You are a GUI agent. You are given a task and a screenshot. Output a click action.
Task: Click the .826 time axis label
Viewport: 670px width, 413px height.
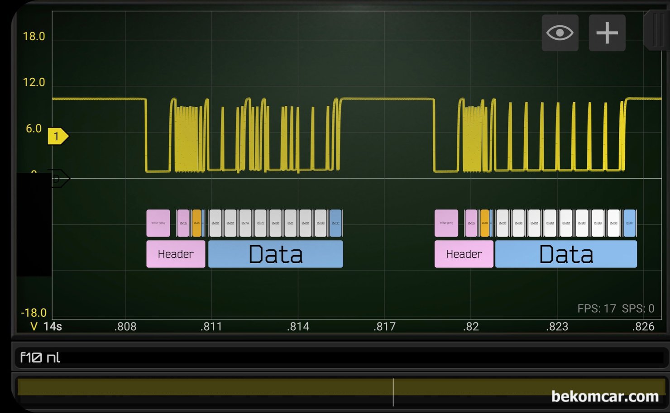click(643, 327)
